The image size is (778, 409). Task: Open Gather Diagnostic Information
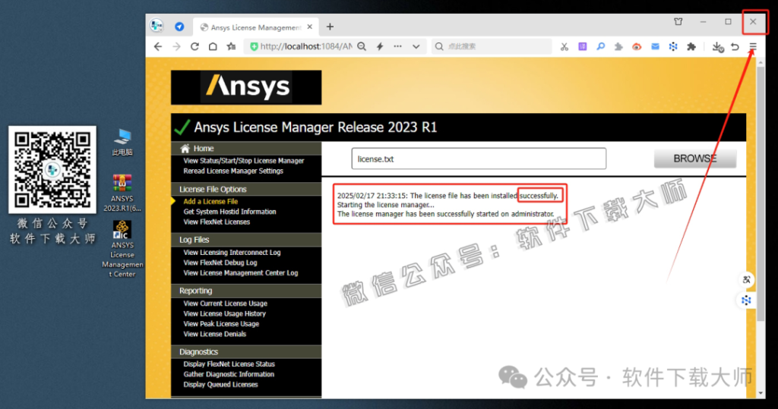coord(229,374)
